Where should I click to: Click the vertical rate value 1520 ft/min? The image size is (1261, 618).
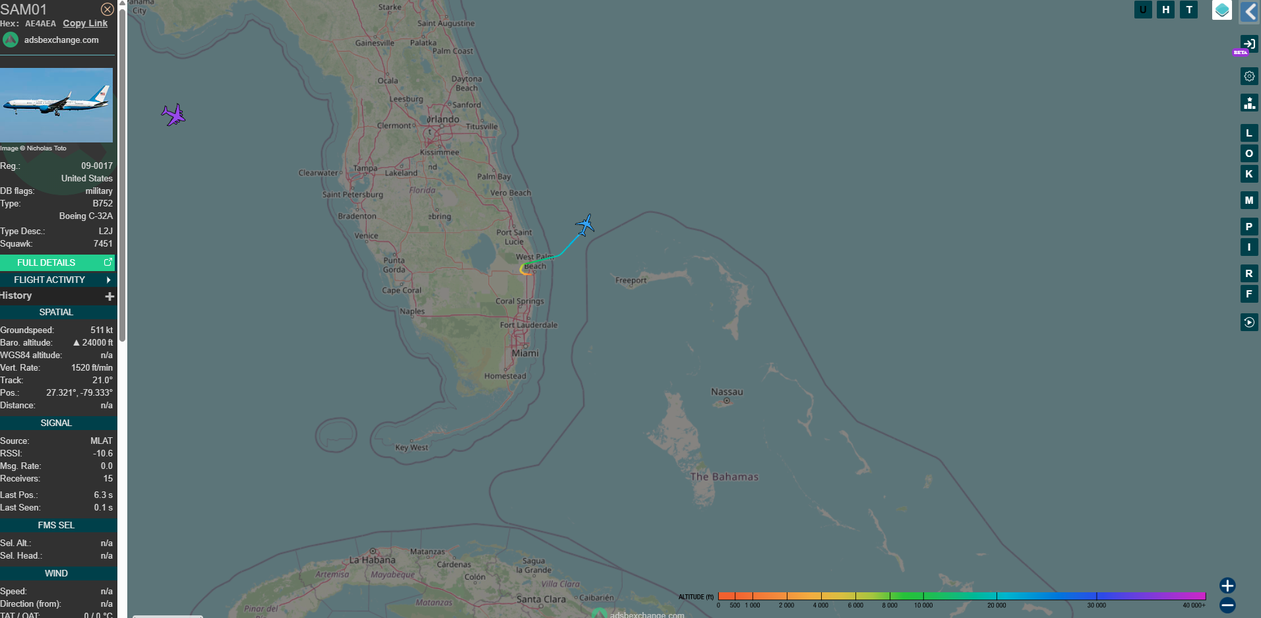click(x=92, y=367)
